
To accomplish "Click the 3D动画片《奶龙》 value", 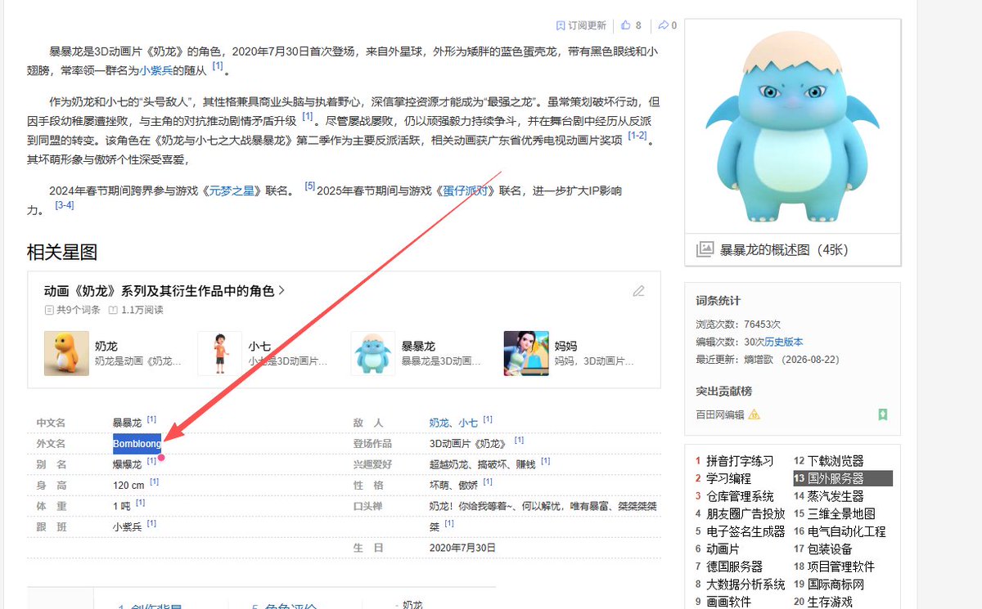I will [467, 443].
